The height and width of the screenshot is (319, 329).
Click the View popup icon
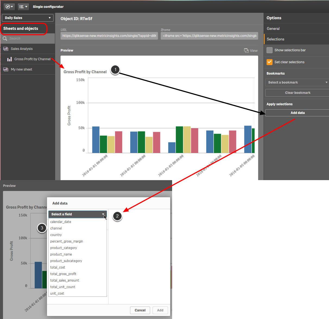[246, 50]
